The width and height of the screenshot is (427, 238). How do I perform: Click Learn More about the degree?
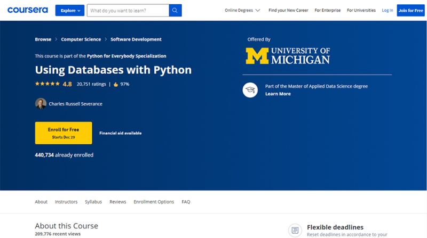[x=278, y=94]
